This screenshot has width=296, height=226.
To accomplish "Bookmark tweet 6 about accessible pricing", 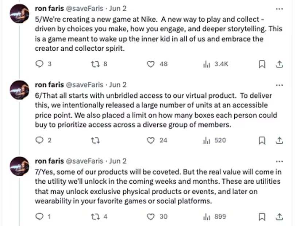I will [x=262, y=140].
